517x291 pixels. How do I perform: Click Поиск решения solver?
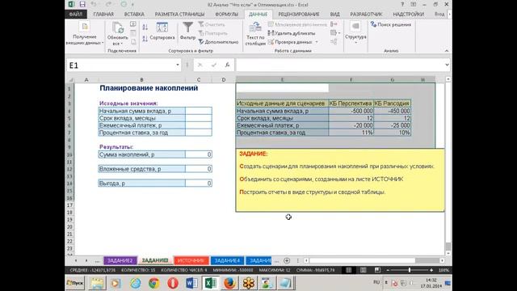pyautogui.click(x=391, y=24)
